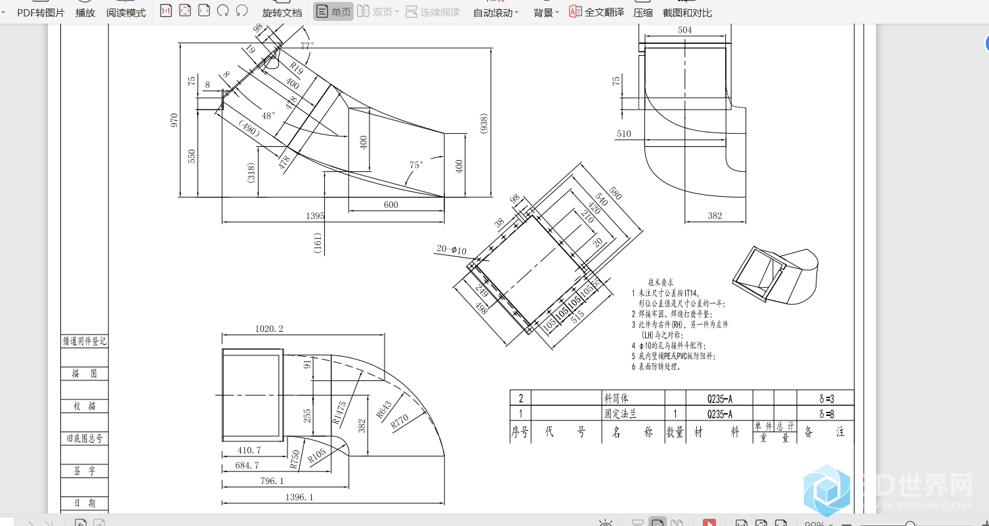Click the 备注 header cell
Viewport: 989px width, 526px height.
coord(825,432)
